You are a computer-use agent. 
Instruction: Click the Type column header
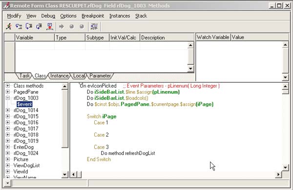click(x=70, y=38)
